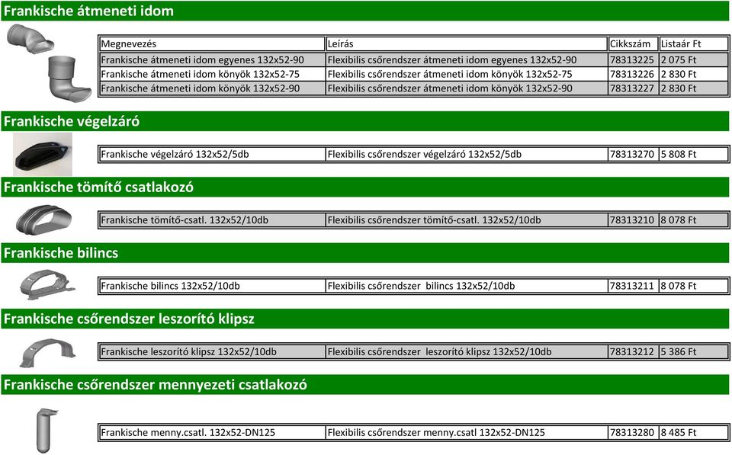
Task: Select the Frankische átmeneti idom header
Action: (x=365, y=11)
